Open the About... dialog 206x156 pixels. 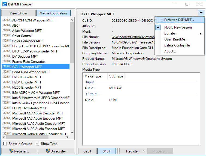click(x=180, y=51)
